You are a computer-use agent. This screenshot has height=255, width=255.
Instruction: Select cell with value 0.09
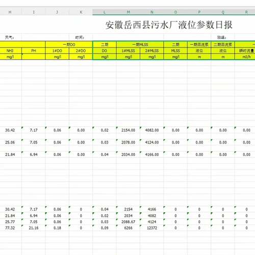pyautogui.click(x=105, y=228)
